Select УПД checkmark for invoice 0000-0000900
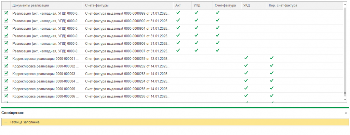 point(196,20)
